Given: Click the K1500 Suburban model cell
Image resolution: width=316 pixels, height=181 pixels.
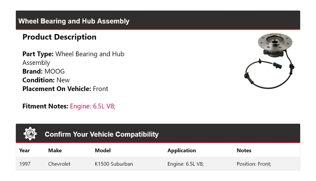Looking at the screenshot, I should 114,164.
